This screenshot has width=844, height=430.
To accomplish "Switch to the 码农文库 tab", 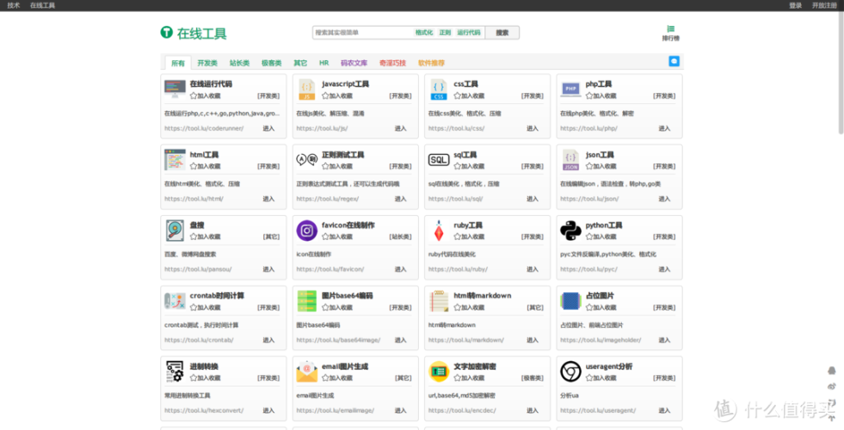I will pos(354,63).
